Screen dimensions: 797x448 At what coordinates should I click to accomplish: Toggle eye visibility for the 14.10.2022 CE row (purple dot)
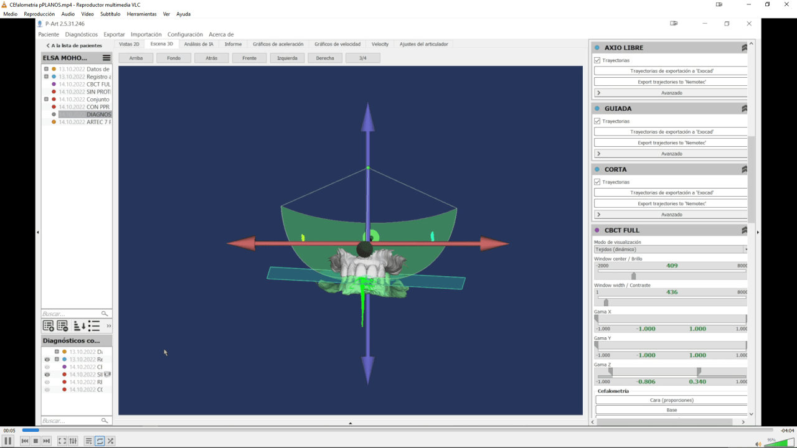point(47,367)
